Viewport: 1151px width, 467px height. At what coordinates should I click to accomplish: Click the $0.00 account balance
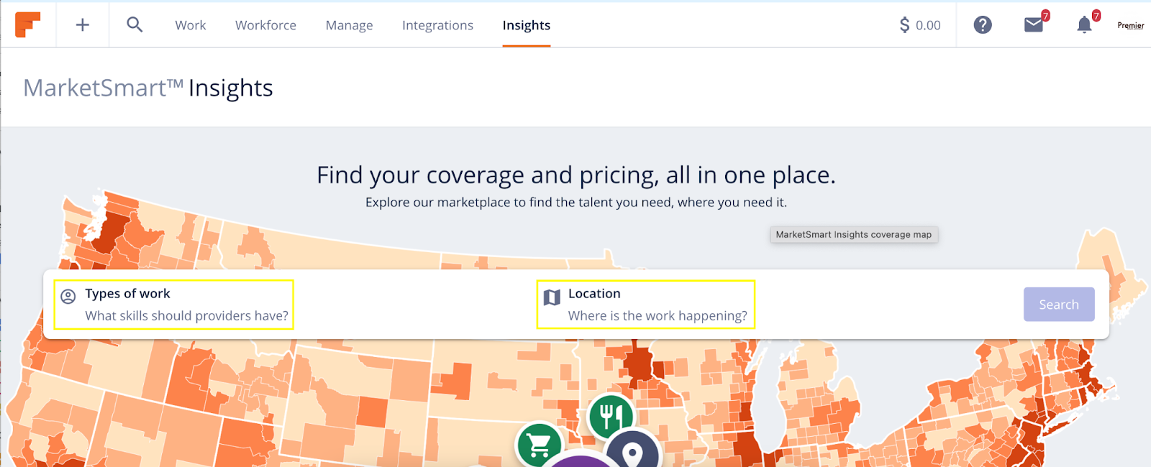point(920,25)
